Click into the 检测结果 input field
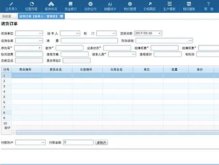Screen dimensions: 219x165 [x=29, y=54]
